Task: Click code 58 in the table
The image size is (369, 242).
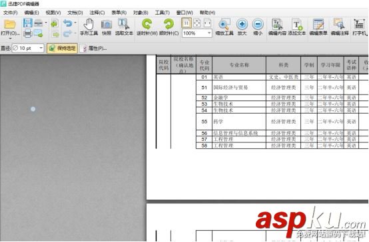Action: coord(204,146)
